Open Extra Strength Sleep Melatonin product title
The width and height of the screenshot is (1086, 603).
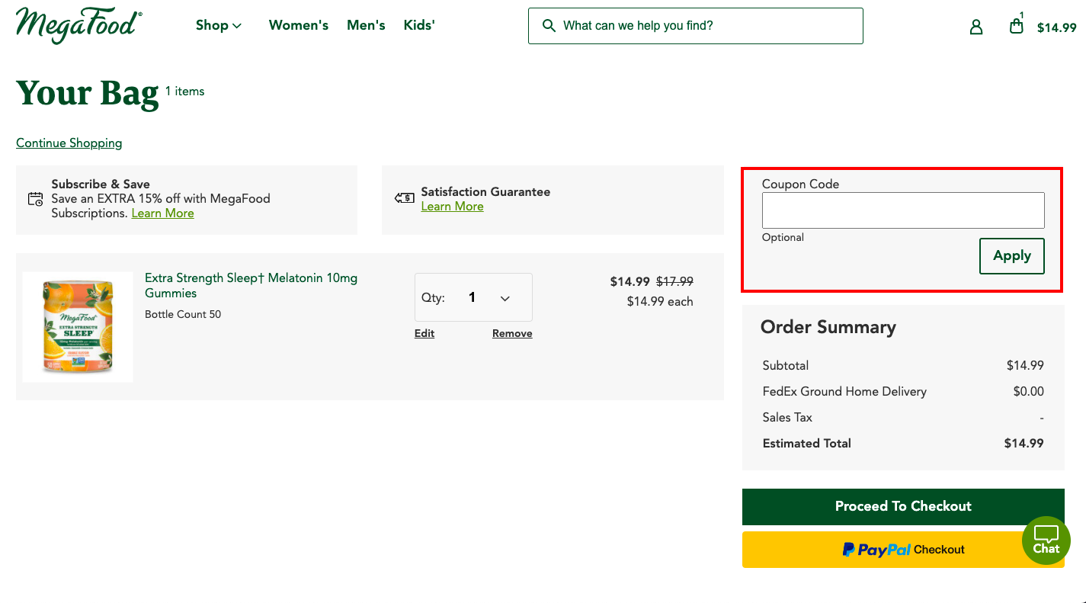pos(251,285)
